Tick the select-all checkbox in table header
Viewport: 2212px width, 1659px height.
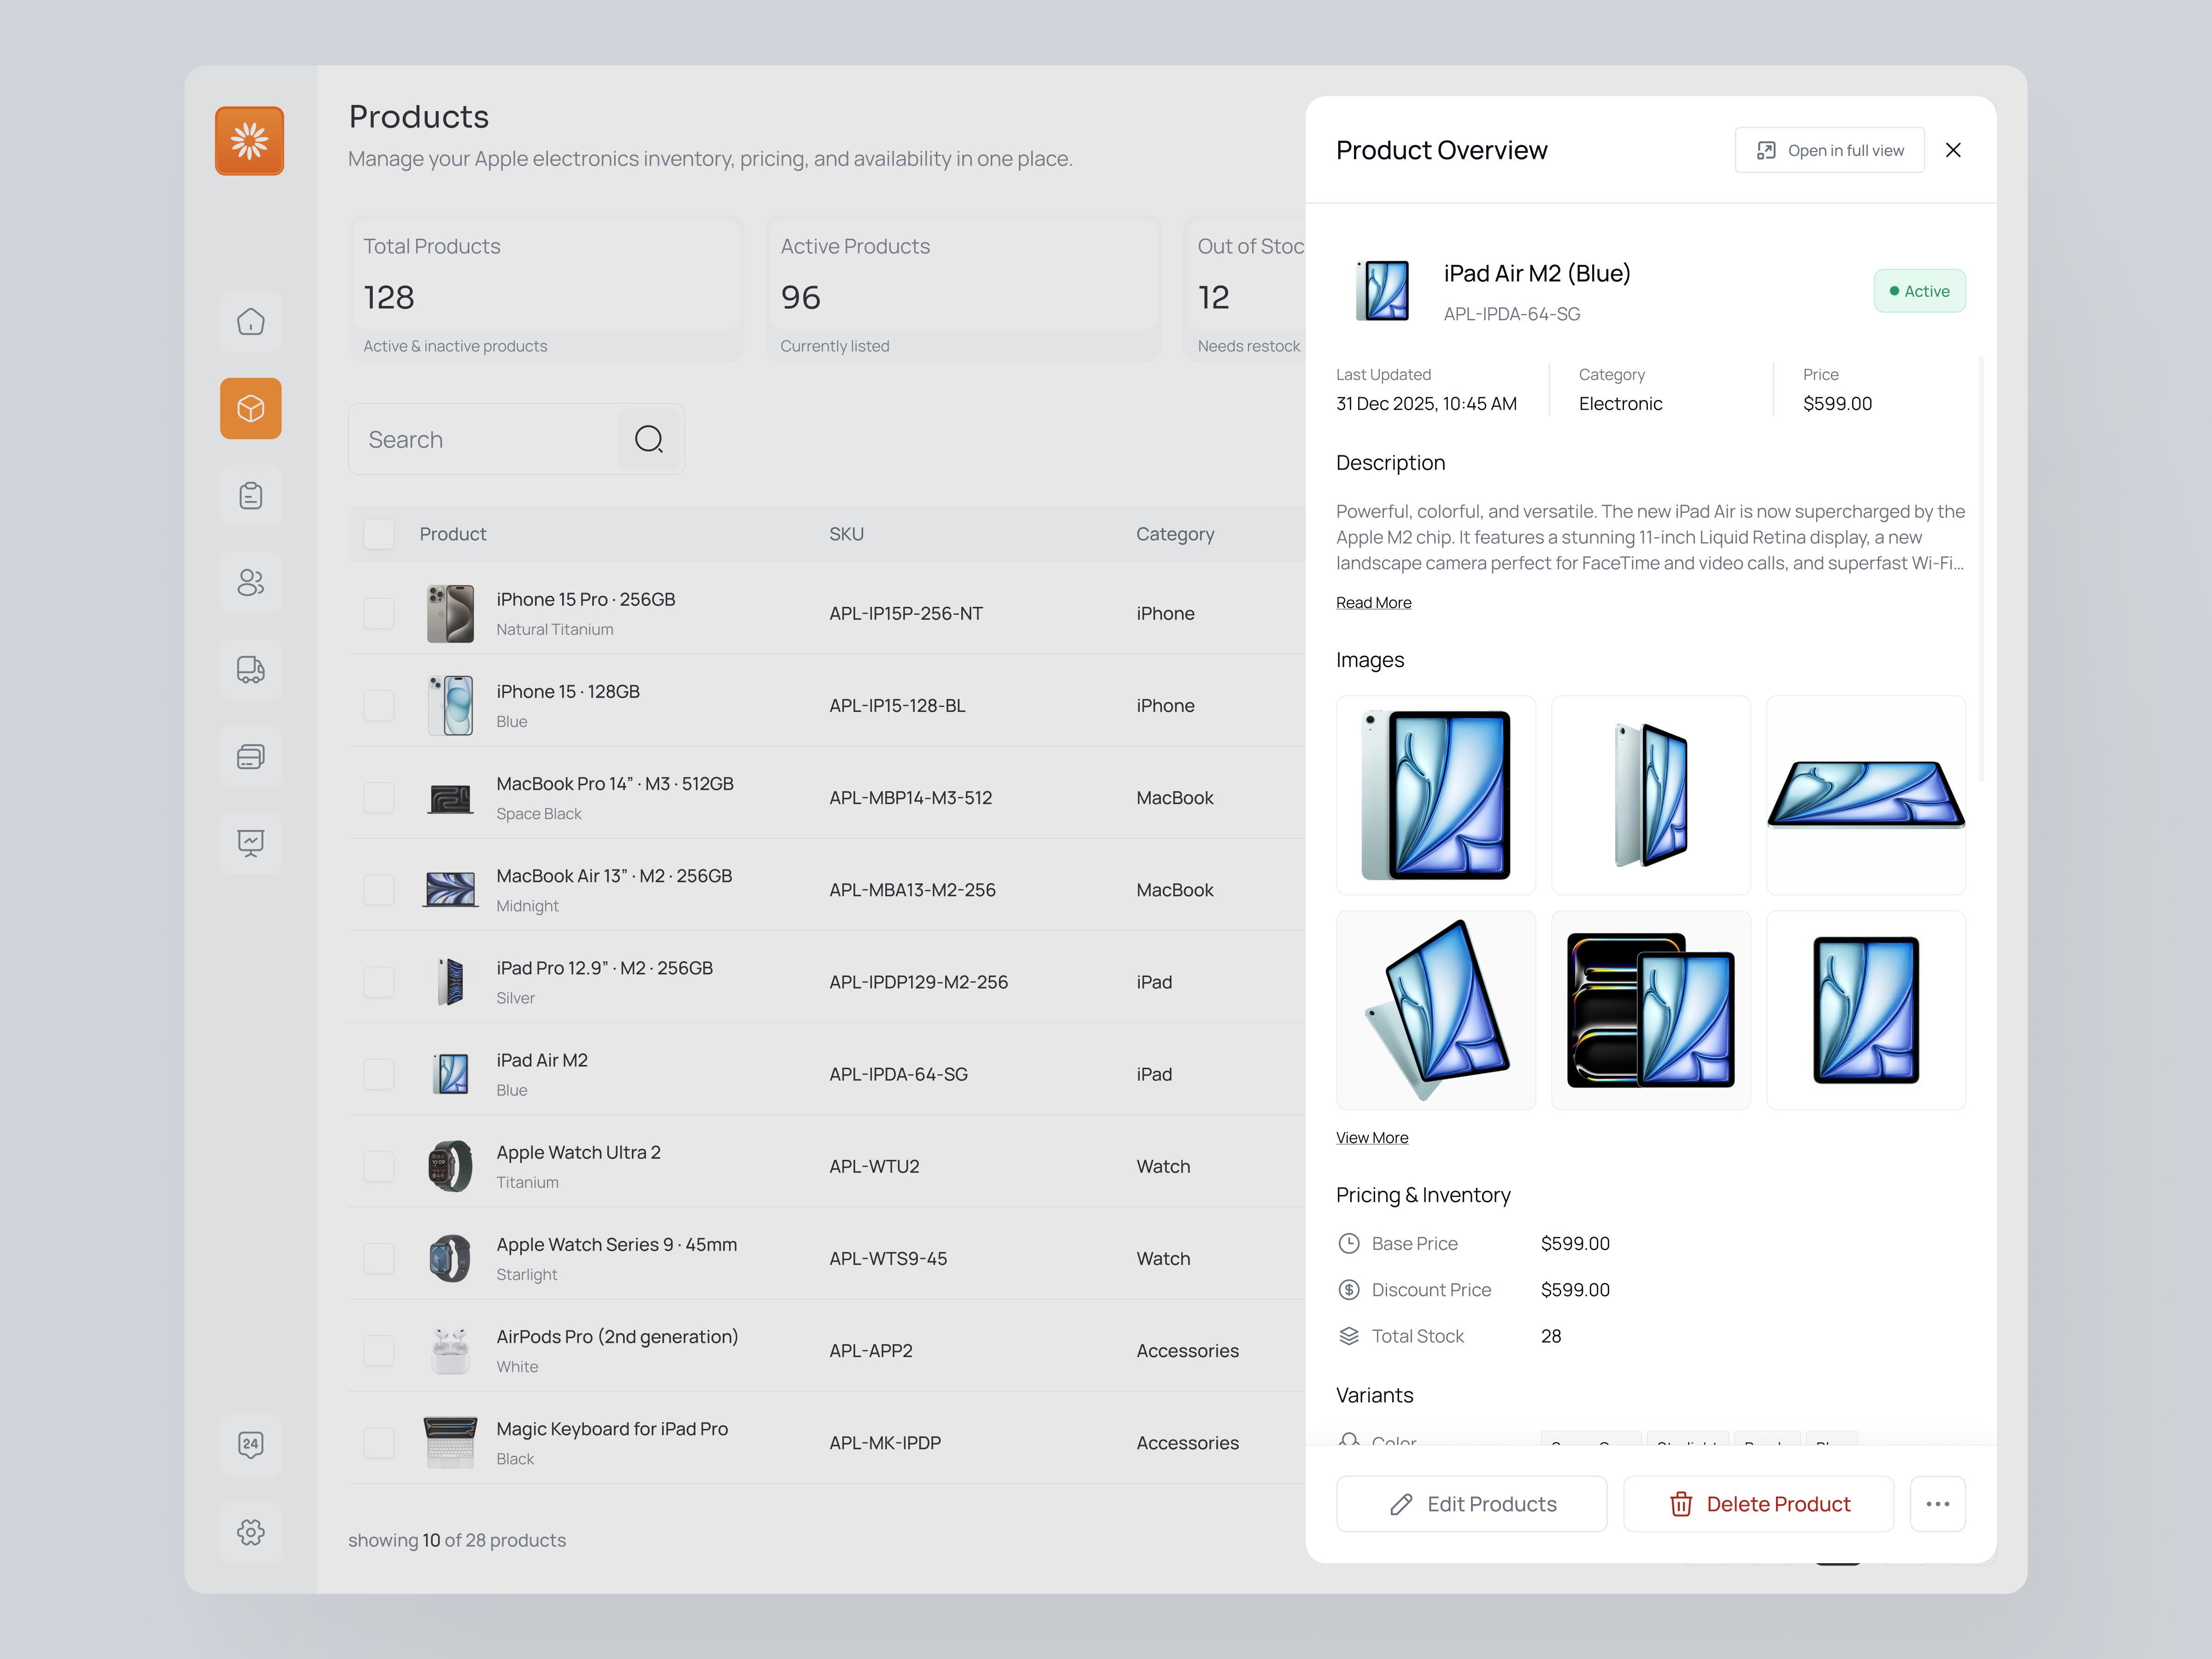pyautogui.click(x=379, y=534)
